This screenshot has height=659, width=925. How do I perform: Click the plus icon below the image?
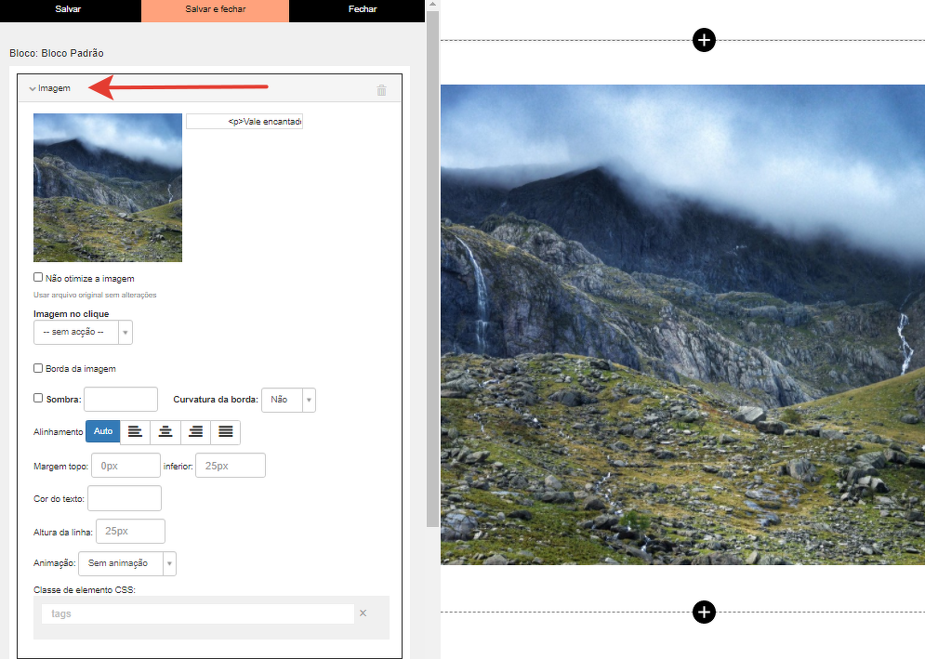click(x=705, y=612)
